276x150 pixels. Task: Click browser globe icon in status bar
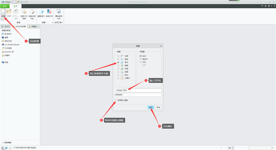click(x=6, y=148)
